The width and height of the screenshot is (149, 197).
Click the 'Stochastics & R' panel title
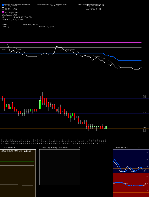tap(122, 147)
